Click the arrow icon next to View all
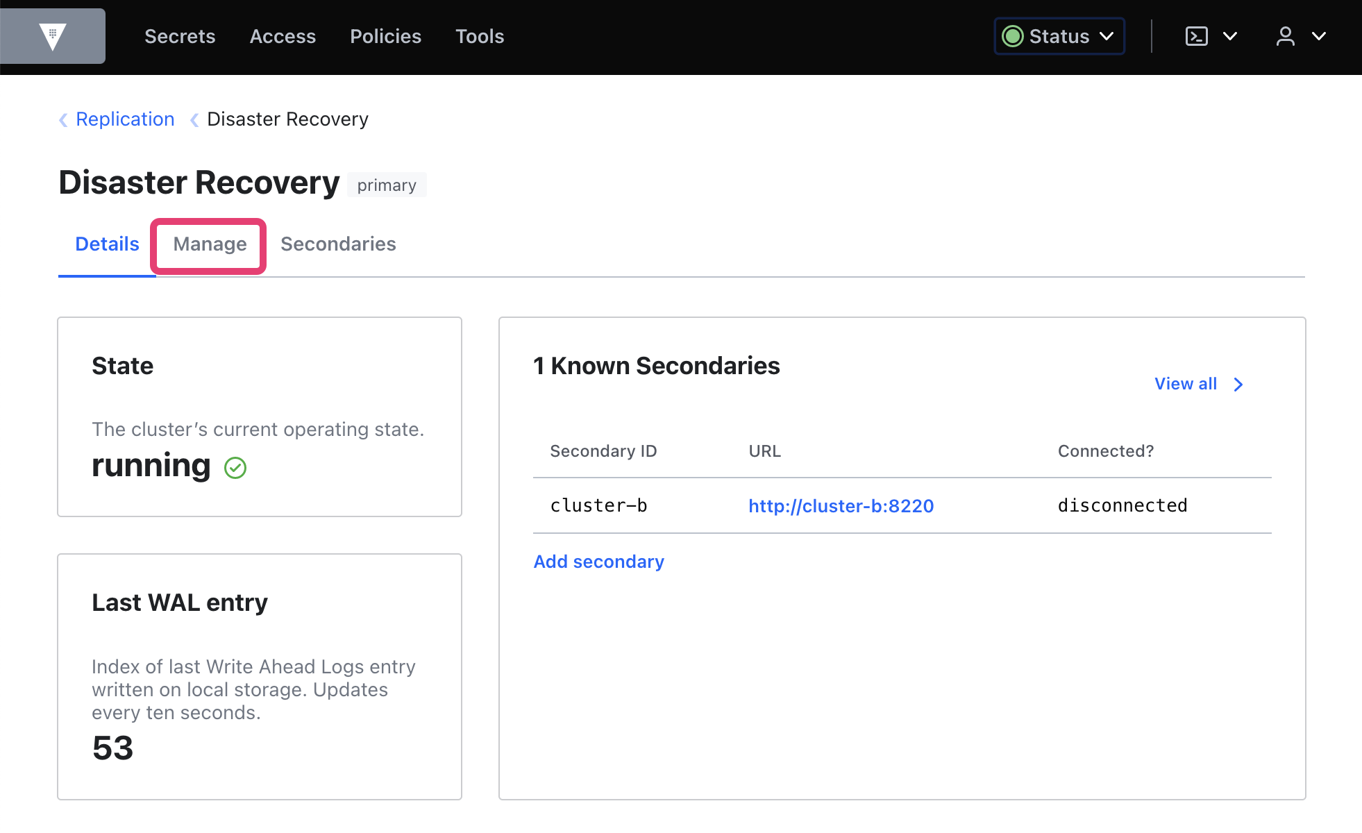 [1238, 385]
